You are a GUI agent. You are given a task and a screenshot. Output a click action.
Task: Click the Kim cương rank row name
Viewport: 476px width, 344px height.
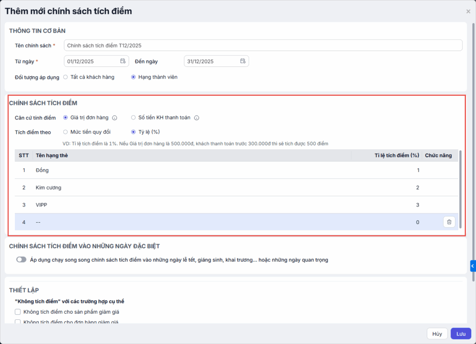(x=48, y=188)
